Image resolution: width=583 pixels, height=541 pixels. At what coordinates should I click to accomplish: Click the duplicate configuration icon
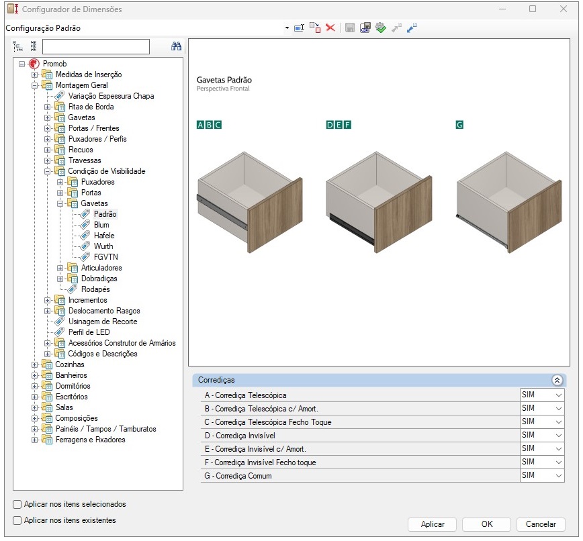(x=315, y=28)
